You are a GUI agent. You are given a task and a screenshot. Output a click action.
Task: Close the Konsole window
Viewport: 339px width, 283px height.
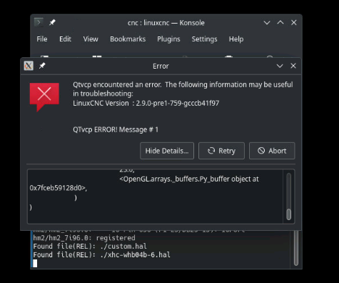point(294,23)
